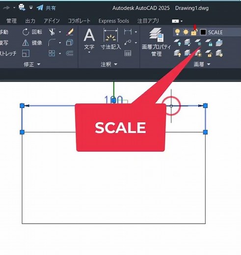This screenshot has height=255, width=241.
Task: Click the layer Lock green padlock icon
Action: [209, 43]
